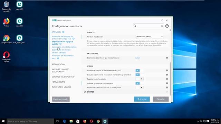The width and height of the screenshot is (221, 124).
Task: Select the eav_nt64 installer icon on desktop
Action: [19, 6]
